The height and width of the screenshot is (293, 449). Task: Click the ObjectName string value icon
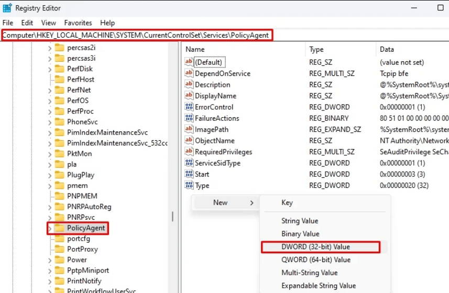tap(189, 140)
